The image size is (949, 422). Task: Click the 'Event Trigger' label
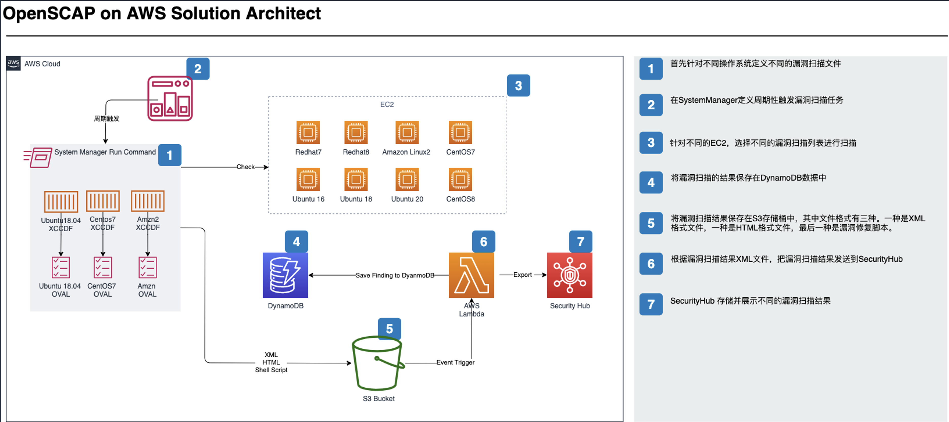point(455,362)
